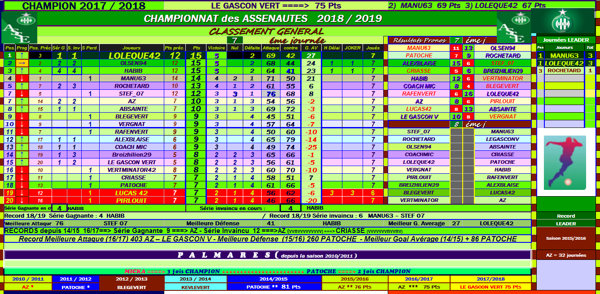Select the Résultats Pronos header
This screenshot has width=600, height=294.
419,40
